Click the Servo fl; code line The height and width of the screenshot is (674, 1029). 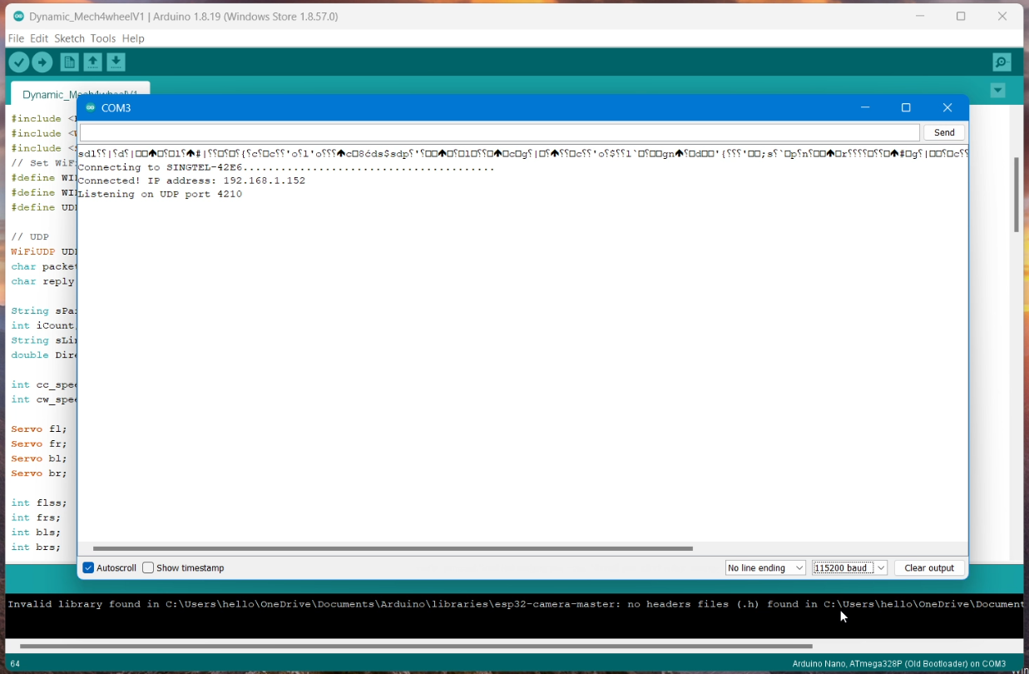39,429
